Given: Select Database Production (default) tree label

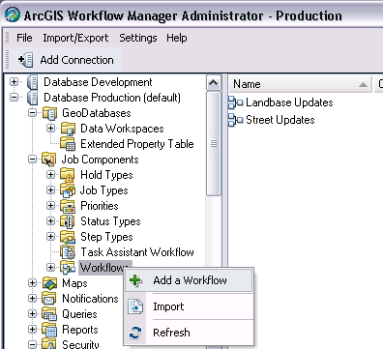Looking at the screenshot, I should click(x=112, y=98).
